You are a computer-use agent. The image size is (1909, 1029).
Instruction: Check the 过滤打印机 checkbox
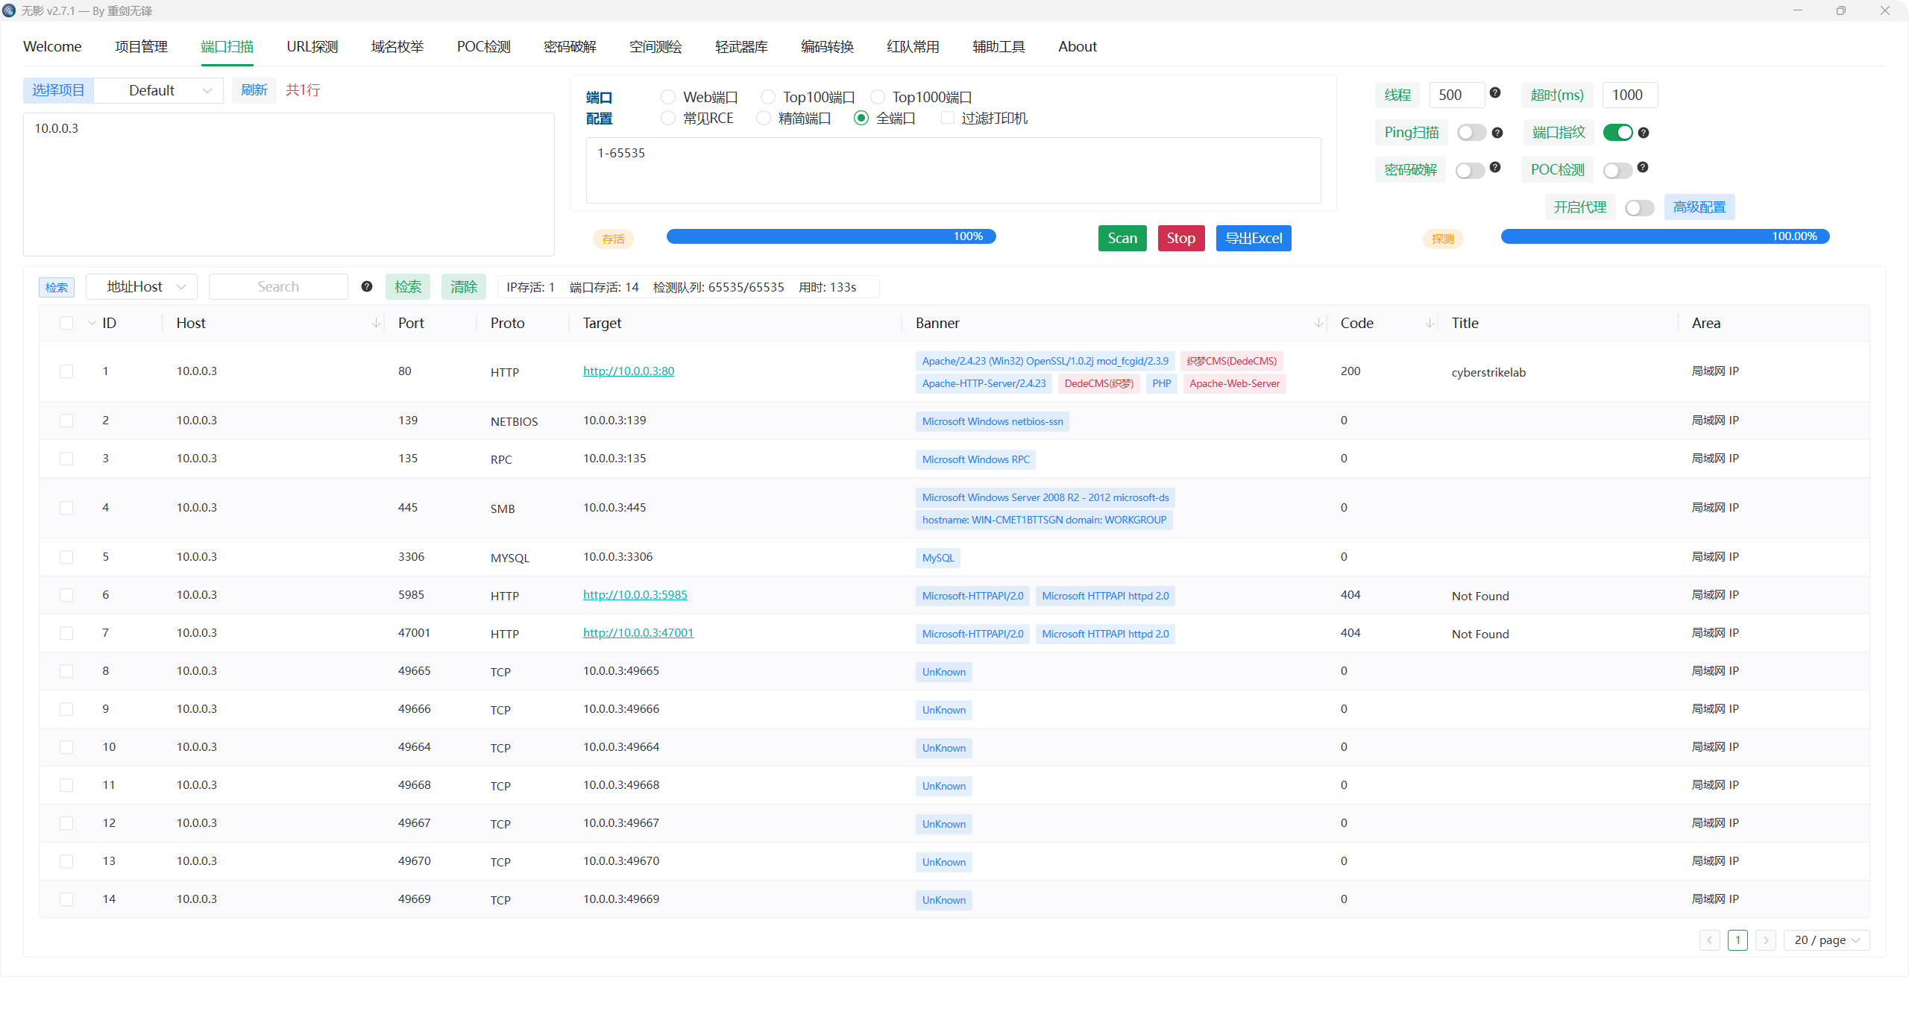pos(948,118)
